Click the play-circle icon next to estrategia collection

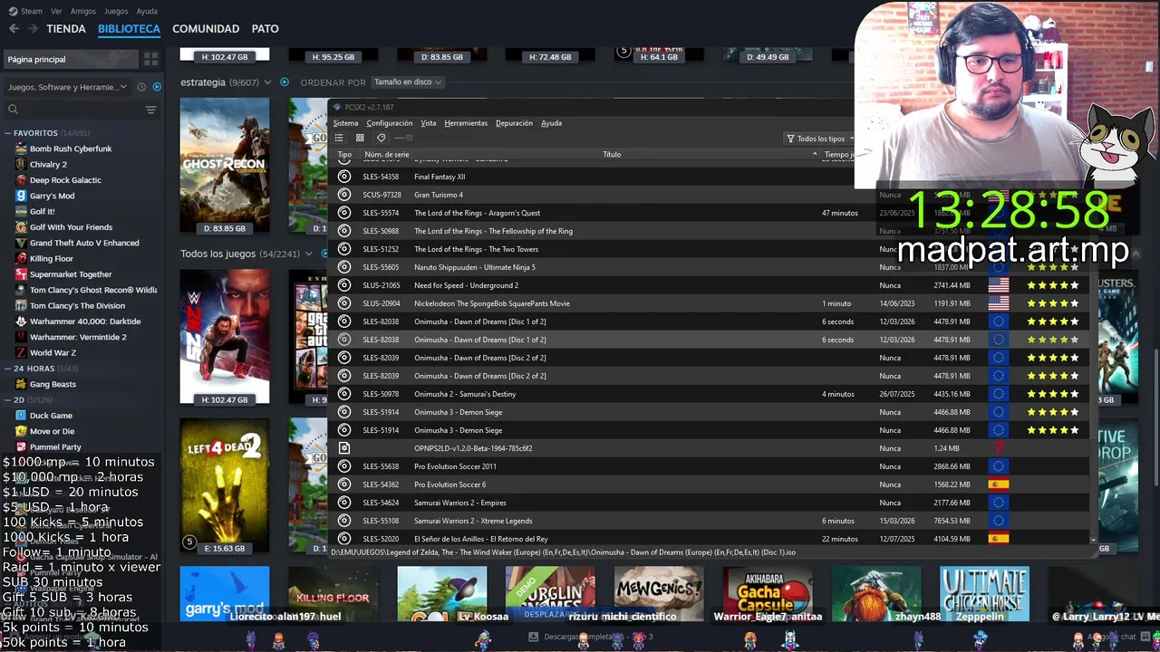(284, 81)
